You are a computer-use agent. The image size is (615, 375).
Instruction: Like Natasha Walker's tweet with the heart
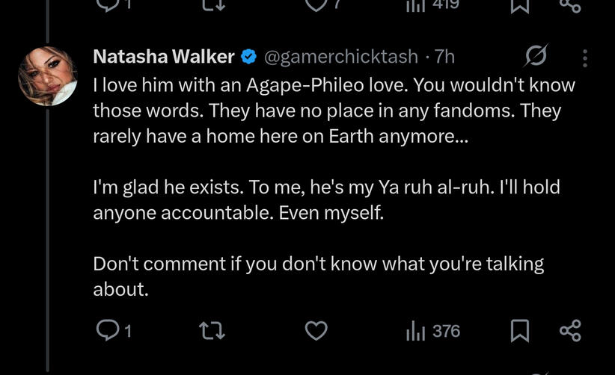[x=316, y=331]
